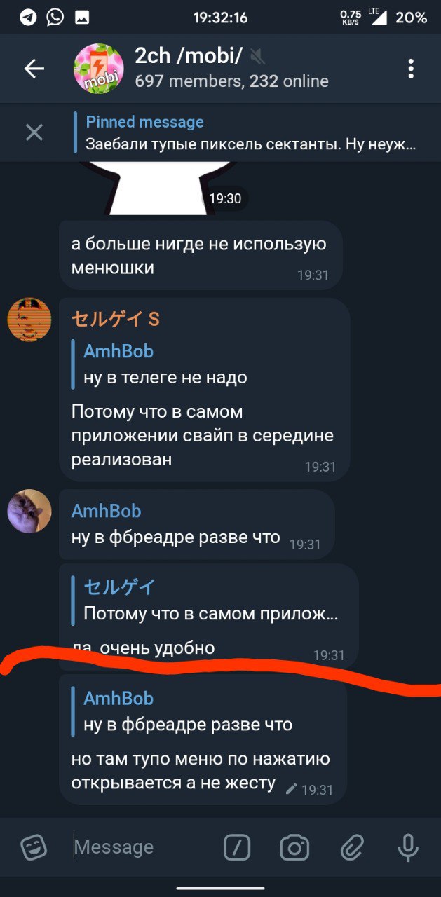Open セルゲイ S sender name
This screenshot has width=441, height=897.
click(116, 319)
